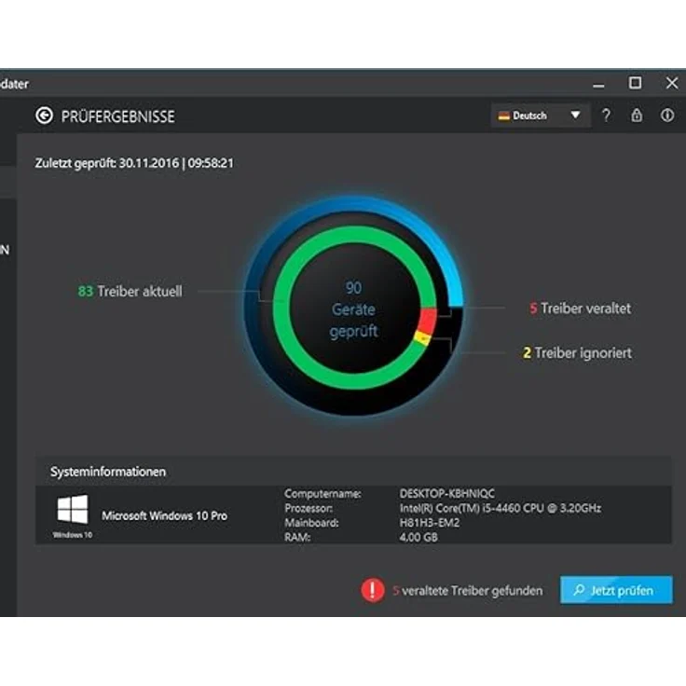
Task: Open the info circle icon
Action: [x=666, y=116]
